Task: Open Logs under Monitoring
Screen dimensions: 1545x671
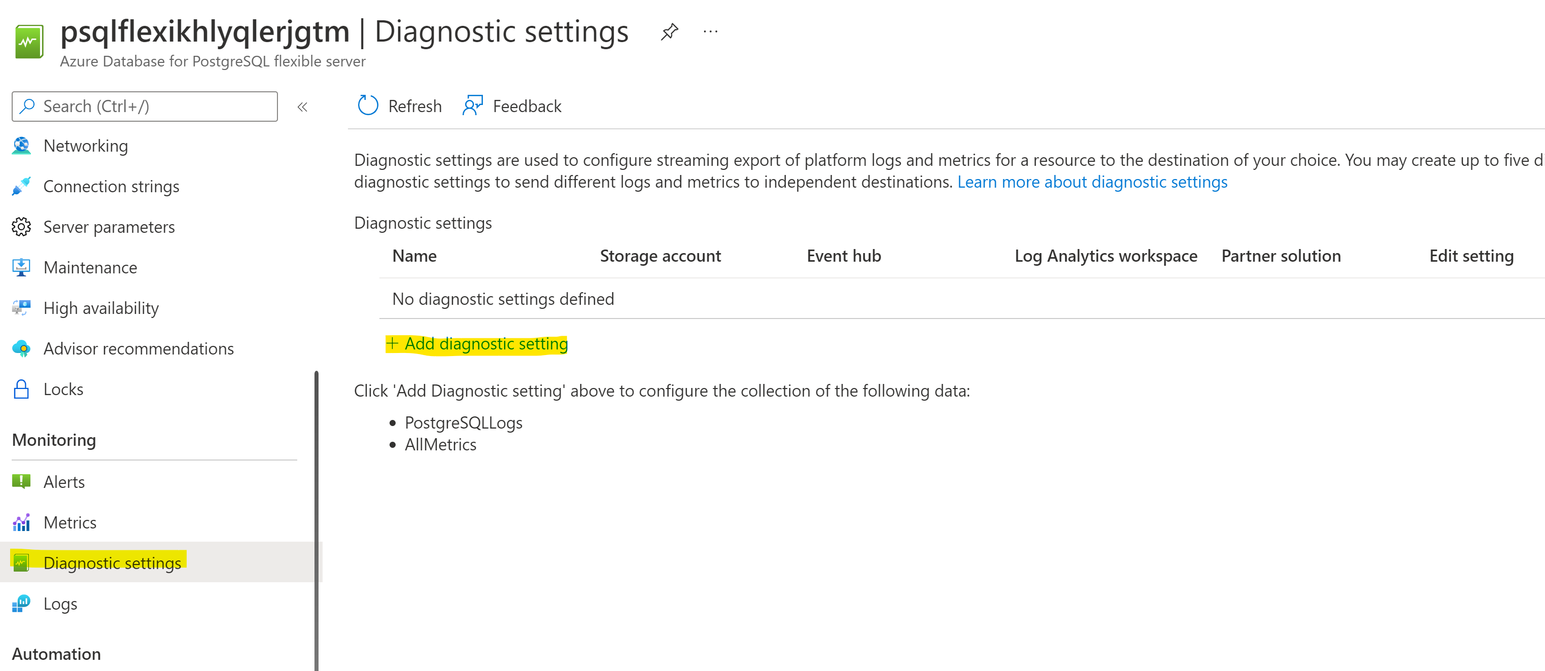Action: point(60,604)
